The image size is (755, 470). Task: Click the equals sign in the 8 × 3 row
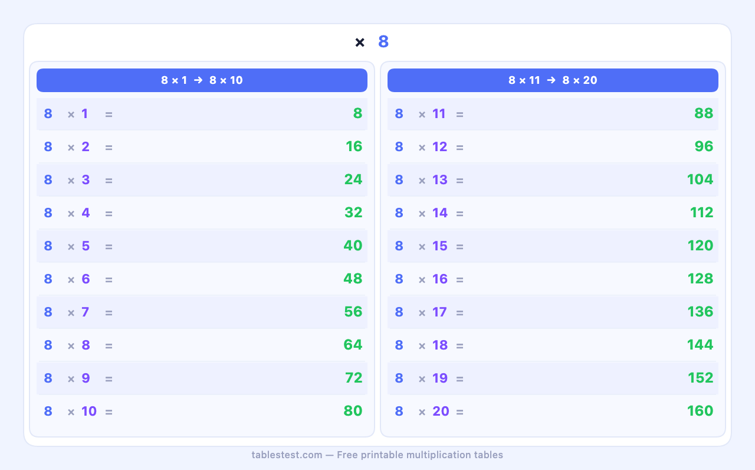[109, 180]
